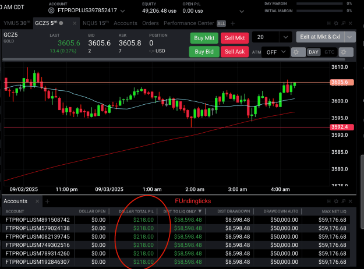
Task: Click the 3592.4 price level marker
Action: point(342,127)
